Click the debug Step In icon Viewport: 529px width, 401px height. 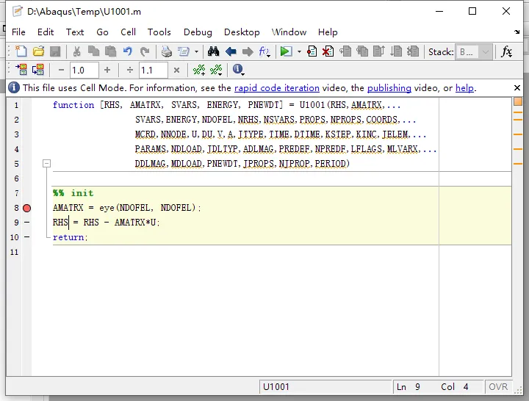click(362, 51)
